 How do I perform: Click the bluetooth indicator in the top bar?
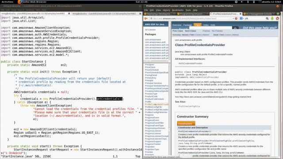(248, 2)
